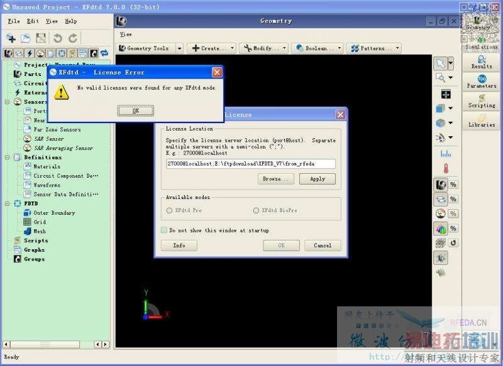Toggle circuit components visibility in view toolbar
The image size is (503, 366).
pyautogui.click(x=441, y=200)
